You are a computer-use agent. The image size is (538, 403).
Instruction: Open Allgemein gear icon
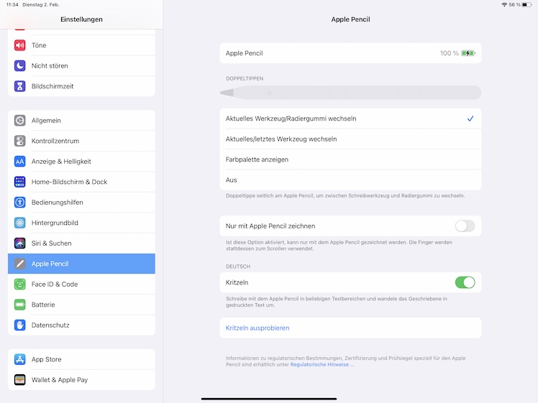(19, 121)
